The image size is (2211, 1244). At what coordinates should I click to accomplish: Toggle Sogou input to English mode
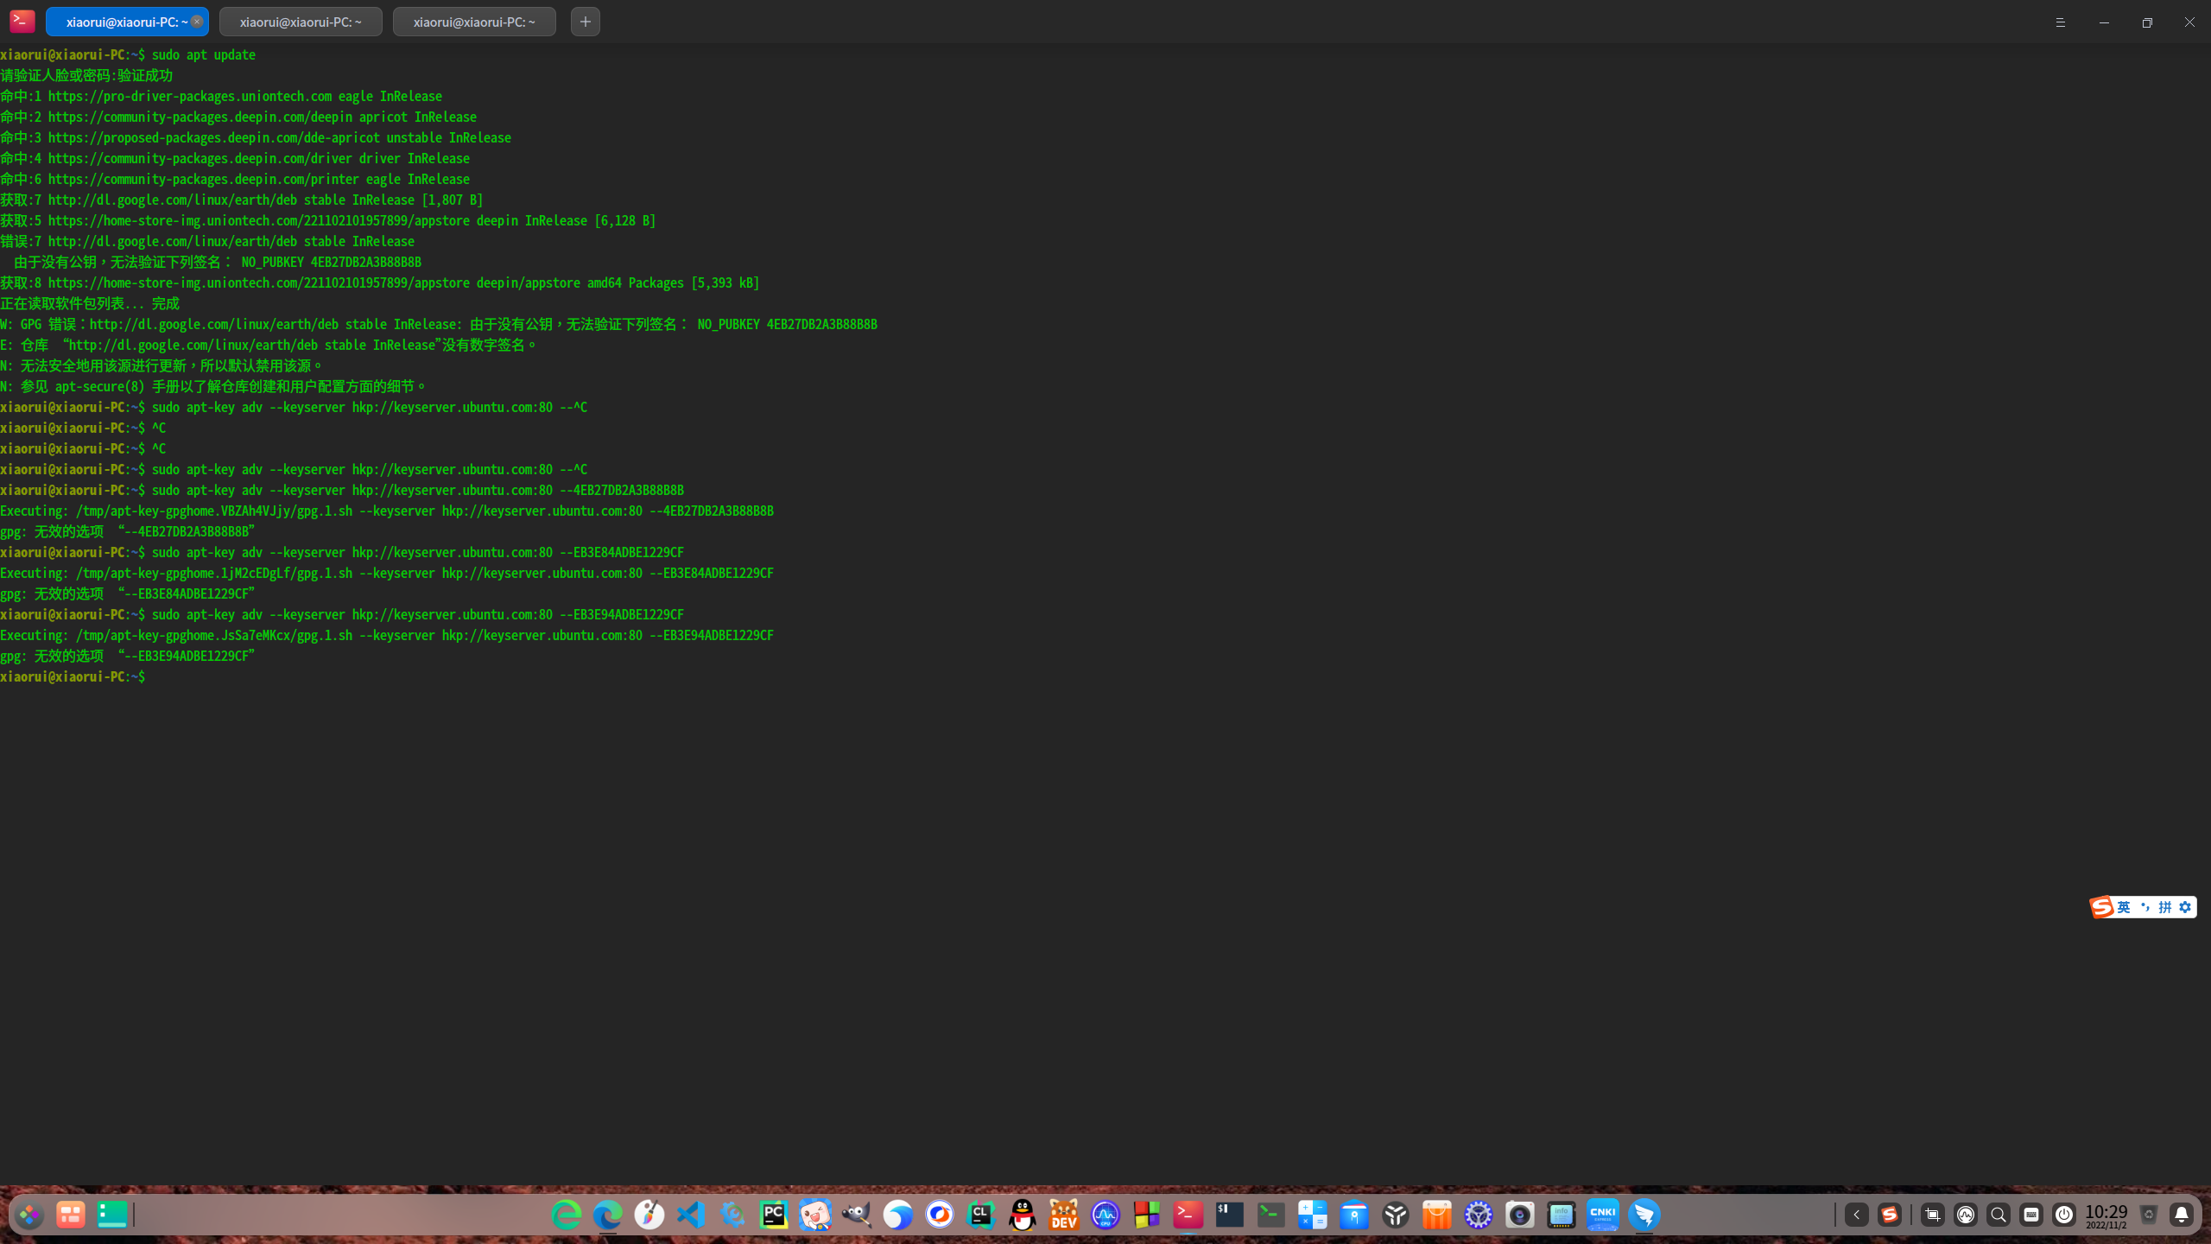click(x=2124, y=907)
